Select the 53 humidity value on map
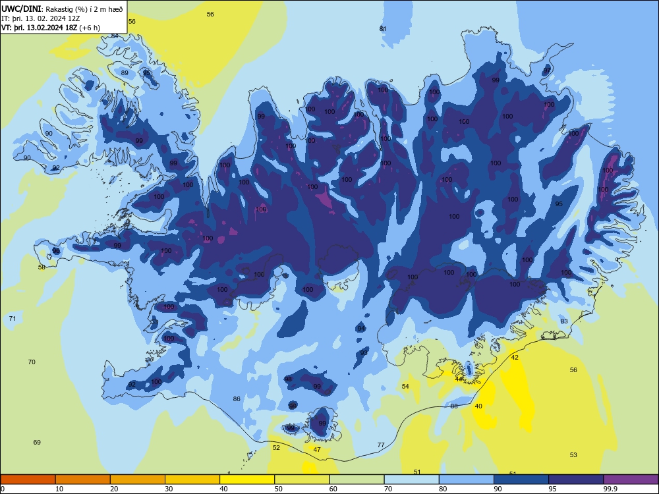This screenshot has height=494, width=659. 573,454
